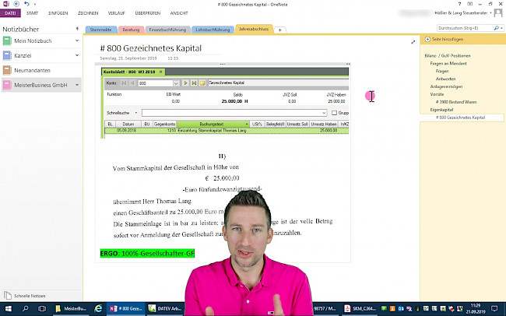Click the green Mein Notizbuch notebook icon
This screenshot has width=506, height=316.
(x=8, y=40)
